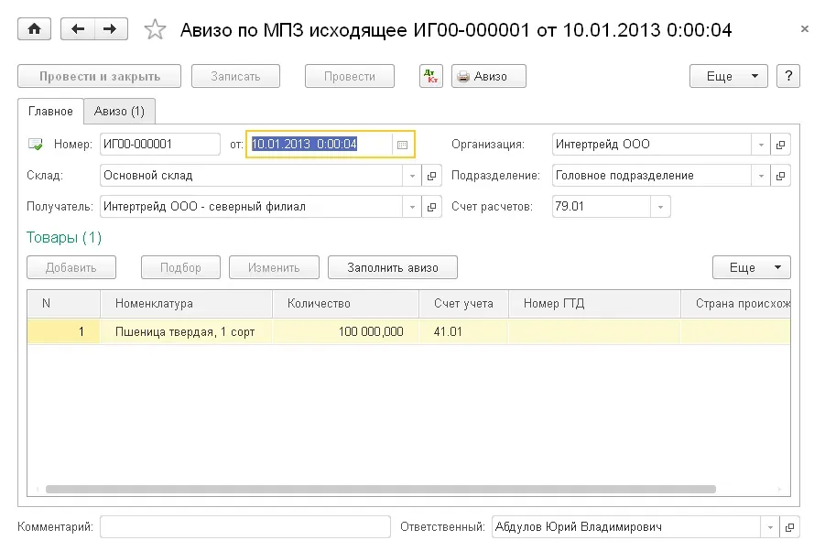Go forward with the right arrow
825x551 pixels.
(x=110, y=29)
